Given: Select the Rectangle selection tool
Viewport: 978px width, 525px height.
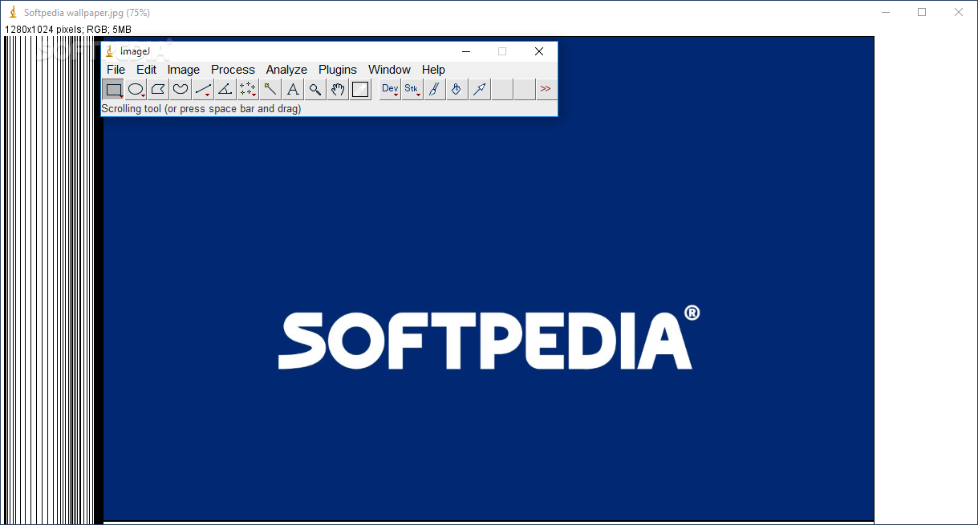Looking at the screenshot, I should [113, 89].
